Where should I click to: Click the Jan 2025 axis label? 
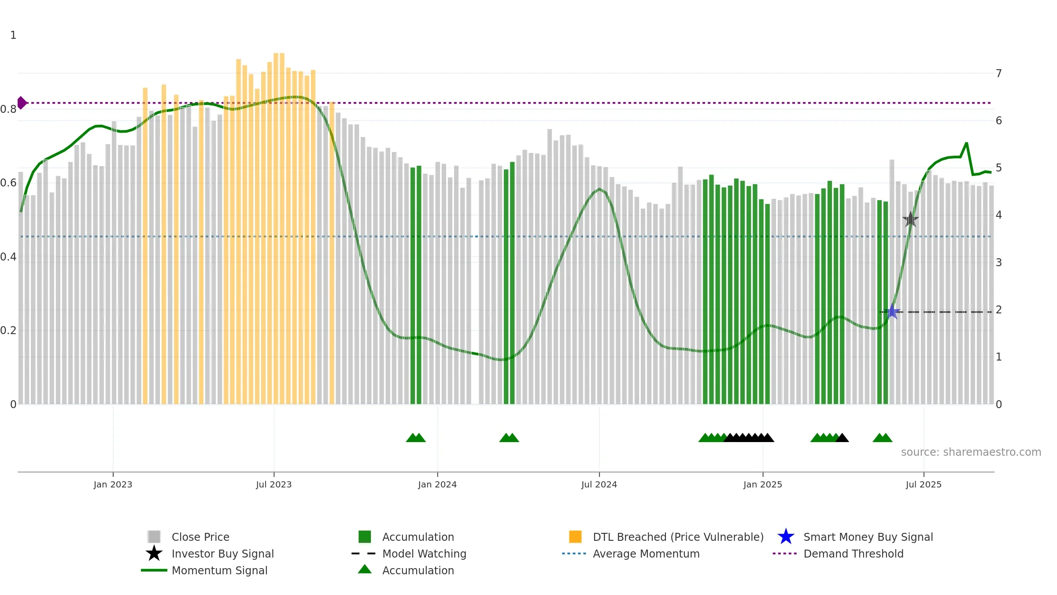click(763, 484)
